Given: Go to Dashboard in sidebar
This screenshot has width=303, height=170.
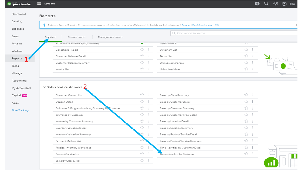Looking at the screenshot, I should click(x=19, y=14).
